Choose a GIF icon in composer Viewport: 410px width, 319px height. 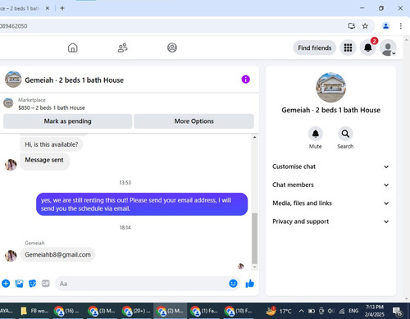pyautogui.click(x=46, y=284)
